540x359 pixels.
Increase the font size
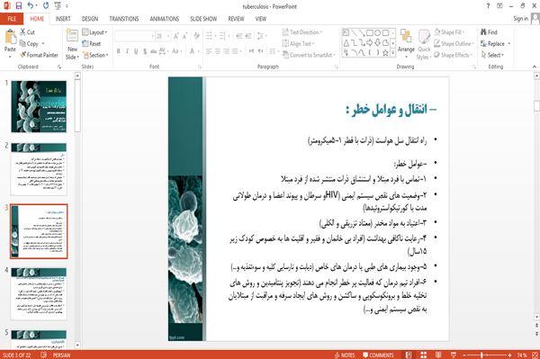176,36
